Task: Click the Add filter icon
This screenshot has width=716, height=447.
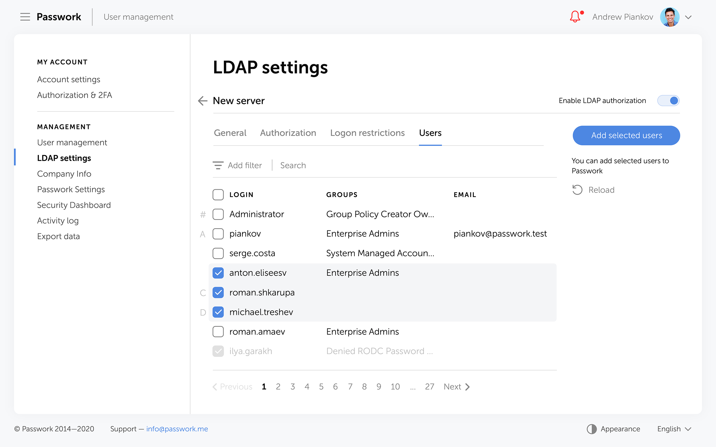Action: click(218, 165)
